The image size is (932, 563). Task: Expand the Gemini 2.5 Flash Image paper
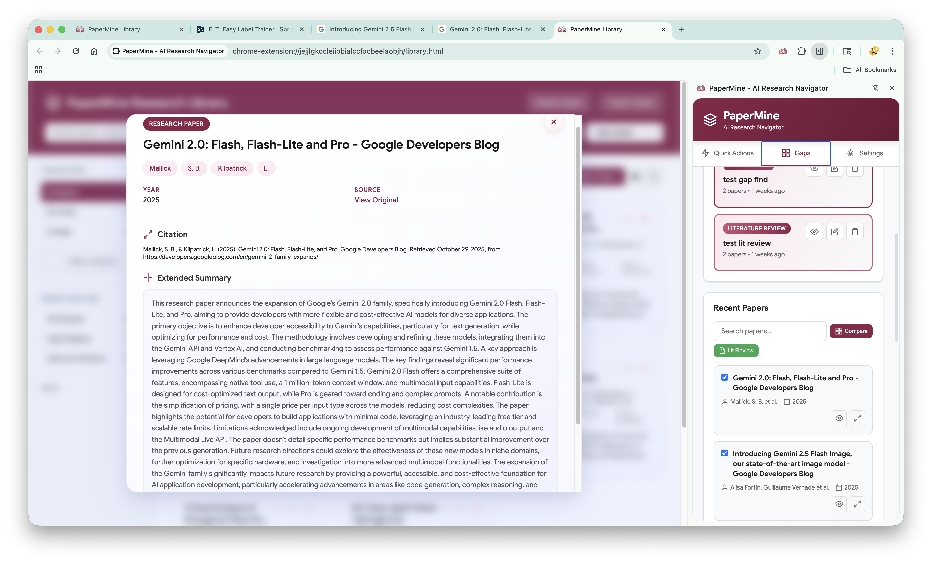pos(857,504)
